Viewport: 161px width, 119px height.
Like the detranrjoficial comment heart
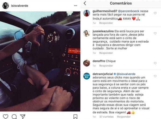[x=155, y=76]
